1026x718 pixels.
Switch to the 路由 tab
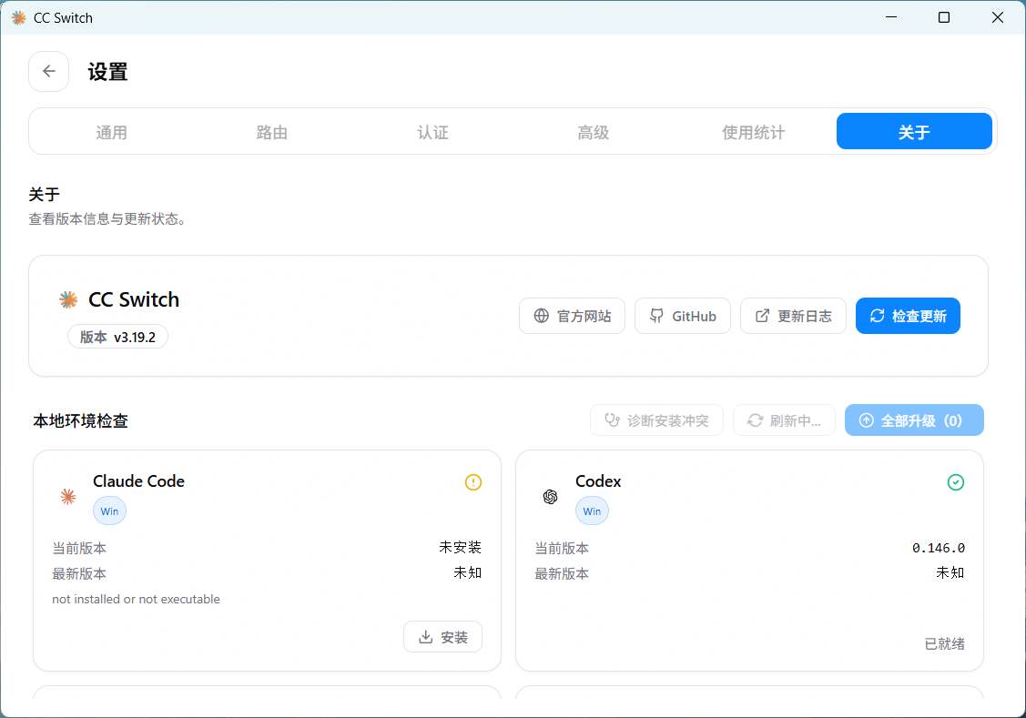(272, 132)
